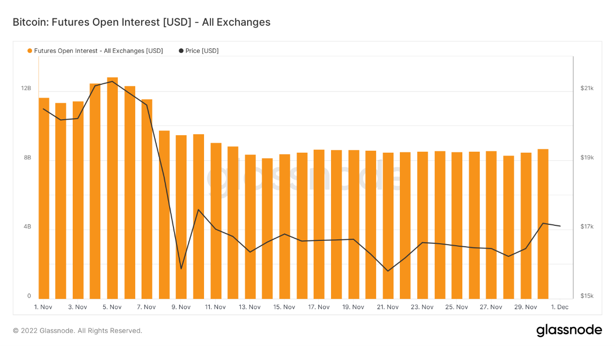Click the price line low point at 9. Nov
Image resolution: width=615 pixels, height=346 pixels.
[x=181, y=268]
